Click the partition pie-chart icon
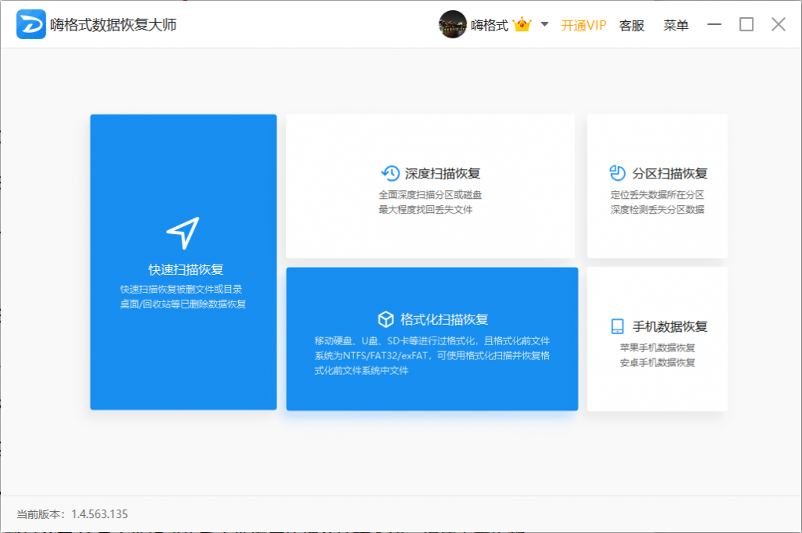The image size is (802, 533). pyautogui.click(x=617, y=173)
